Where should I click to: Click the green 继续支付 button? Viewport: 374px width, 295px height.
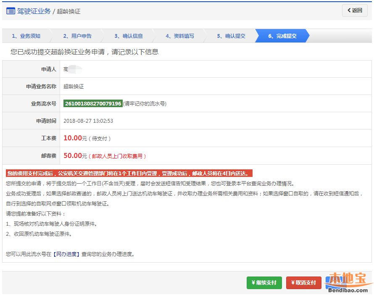264,283
